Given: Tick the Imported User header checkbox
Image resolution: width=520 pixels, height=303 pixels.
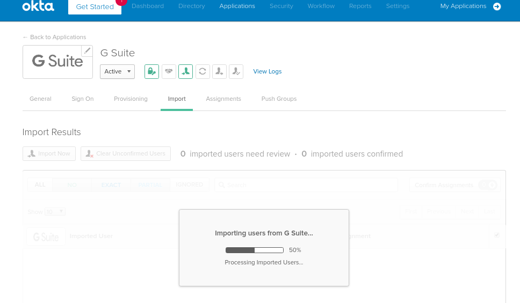Looking at the screenshot, I should 497,235.
